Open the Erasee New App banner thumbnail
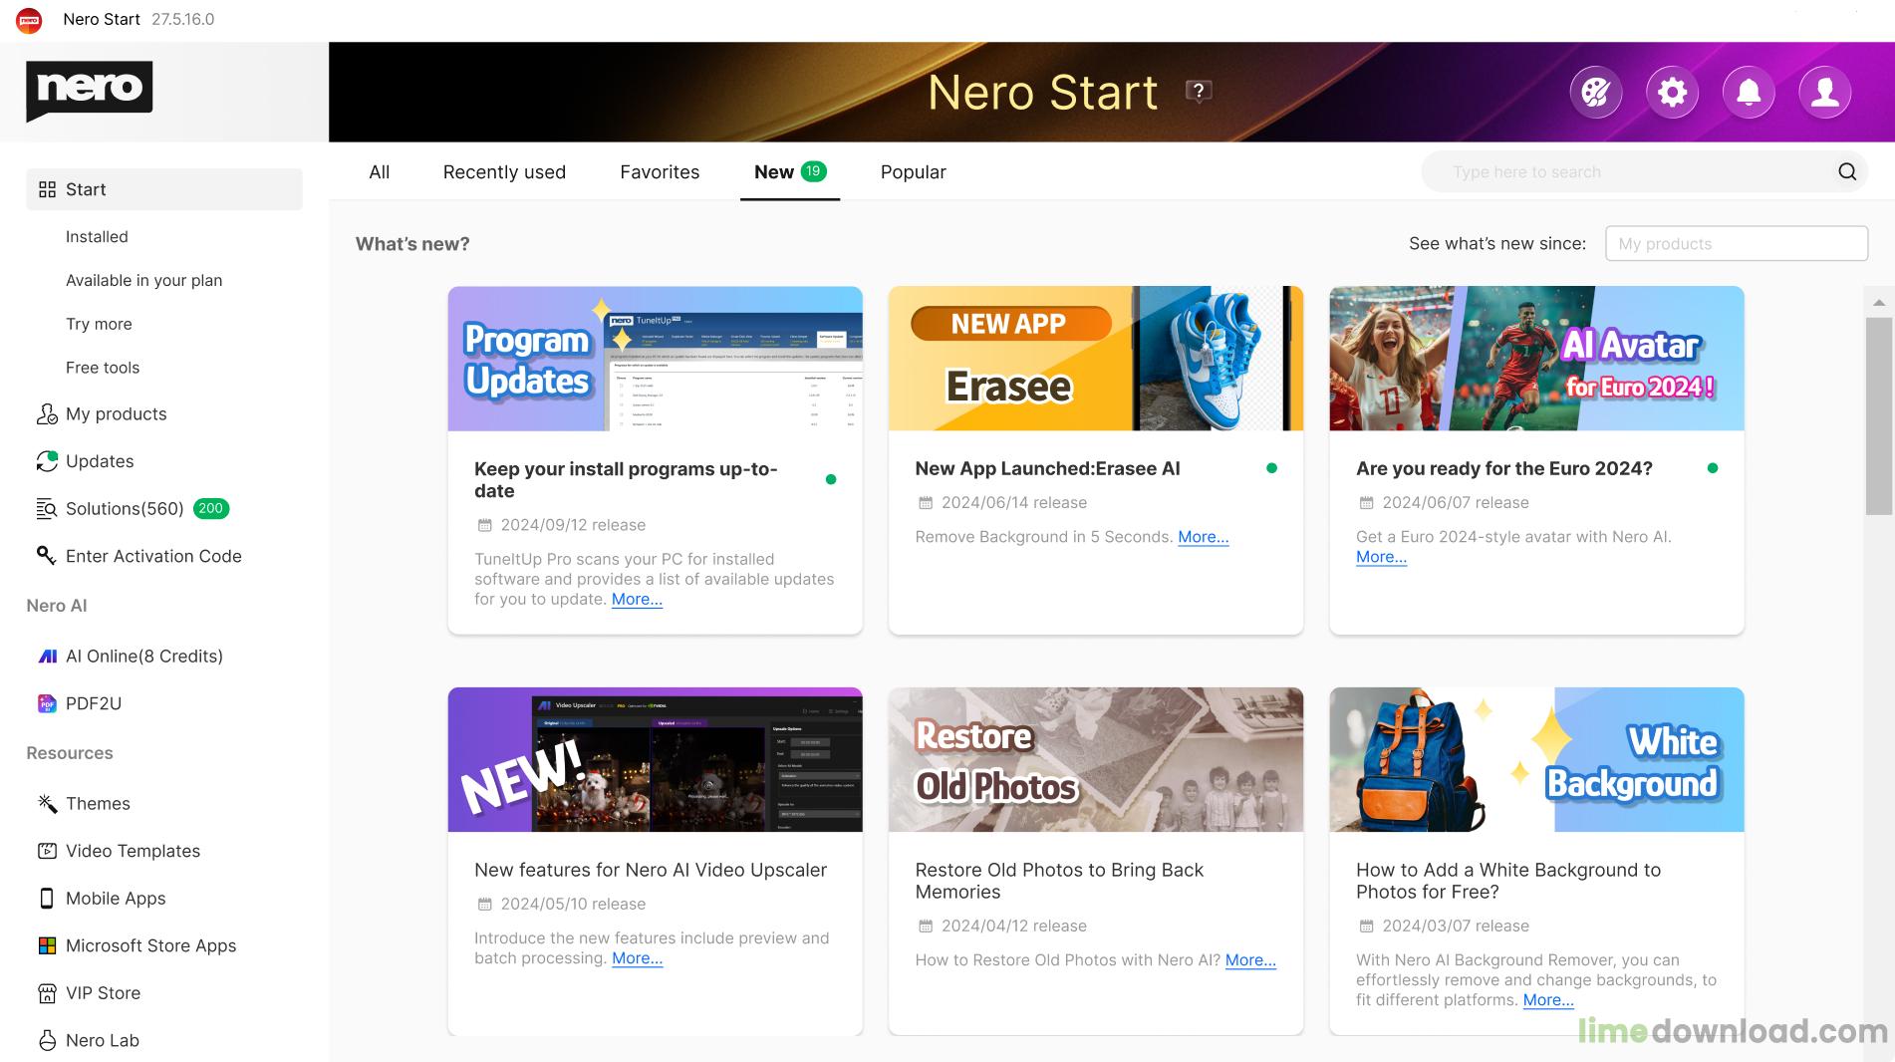The width and height of the screenshot is (1895, 1062). (x=1096, y=359)
